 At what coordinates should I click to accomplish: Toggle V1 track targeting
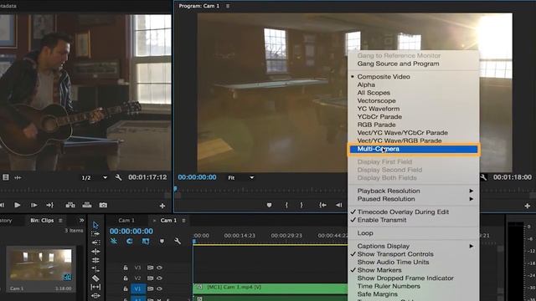click(137, 288)
